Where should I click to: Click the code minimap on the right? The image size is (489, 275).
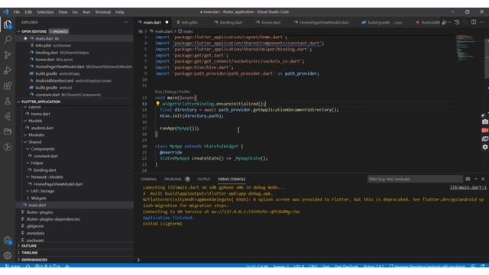(466, 47)
